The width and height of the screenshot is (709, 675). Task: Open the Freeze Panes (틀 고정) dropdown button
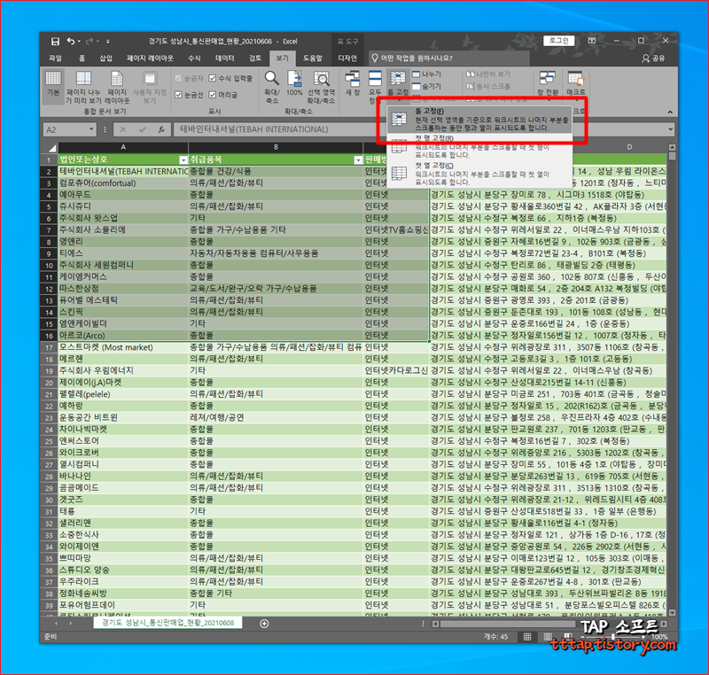coord(398,87)
